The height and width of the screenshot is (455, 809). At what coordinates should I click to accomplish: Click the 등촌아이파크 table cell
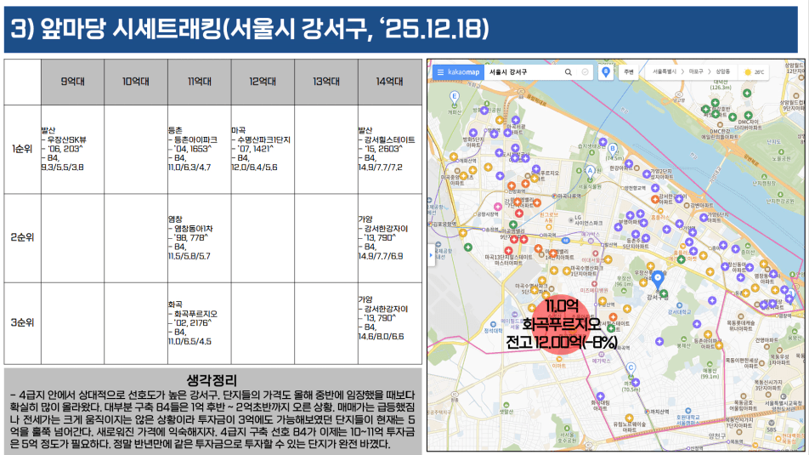tap(199, 149)
